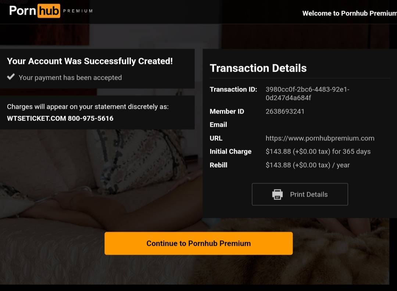The width and height of the screenshot is (397, 291).
Task: Click the Your payment has been accepted text
Action: pos(70,78)
